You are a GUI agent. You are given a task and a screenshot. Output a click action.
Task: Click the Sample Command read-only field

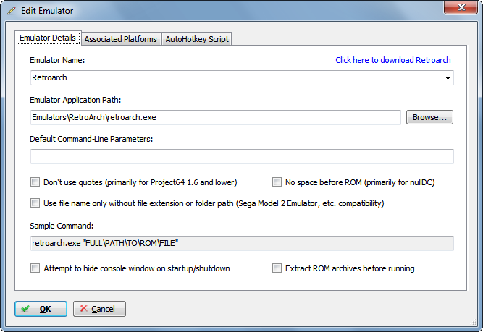[242, 243]
